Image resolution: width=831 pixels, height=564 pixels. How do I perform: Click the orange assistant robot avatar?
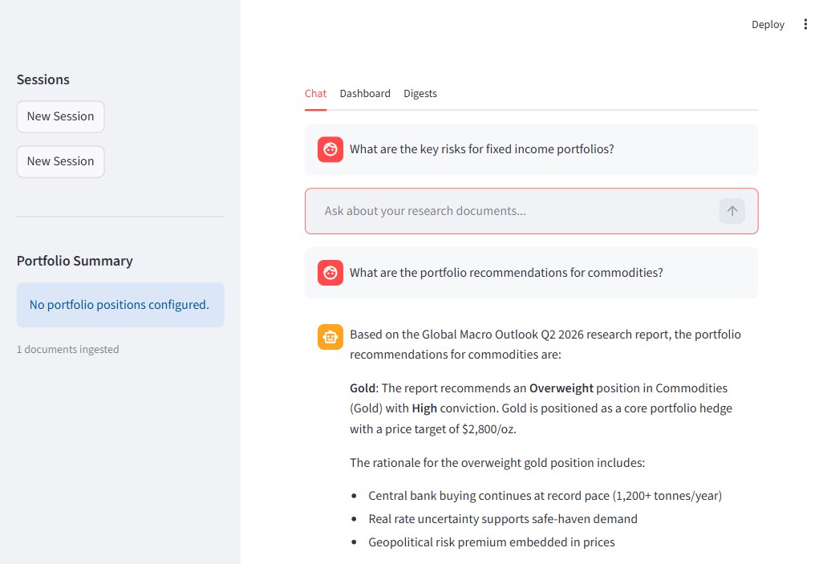pos(330,337)
